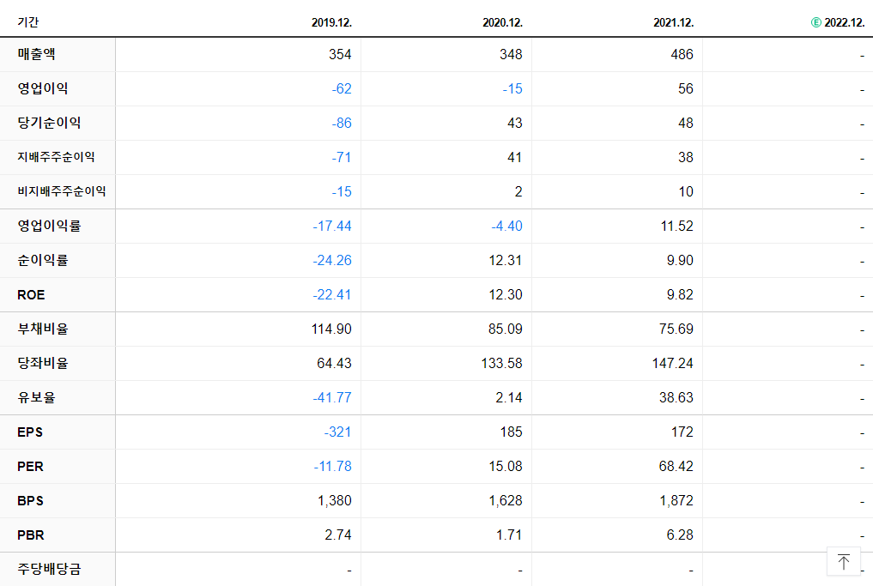This screenshot has width=873, height=586.
Task: Click the 2020 매출액 value 348
Action: pos(511,55)
